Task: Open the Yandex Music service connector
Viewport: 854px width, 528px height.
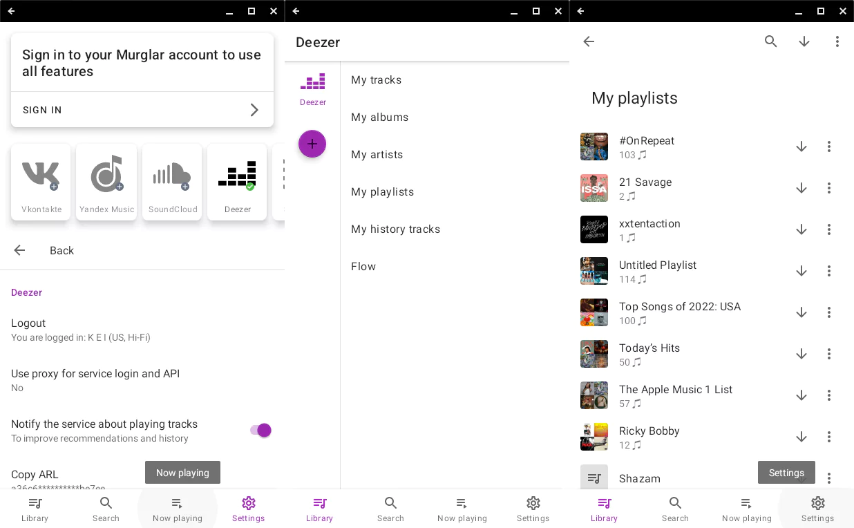Action: 106,181
